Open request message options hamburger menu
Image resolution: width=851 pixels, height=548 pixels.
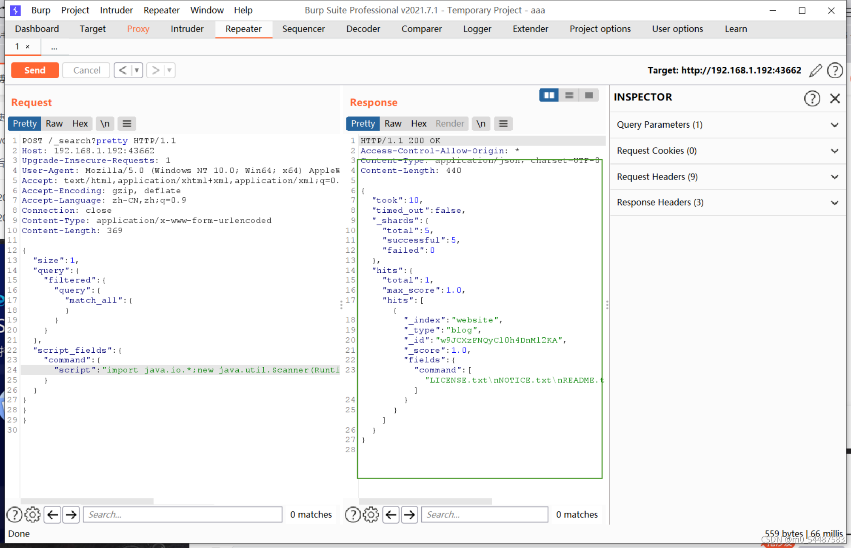127,124
